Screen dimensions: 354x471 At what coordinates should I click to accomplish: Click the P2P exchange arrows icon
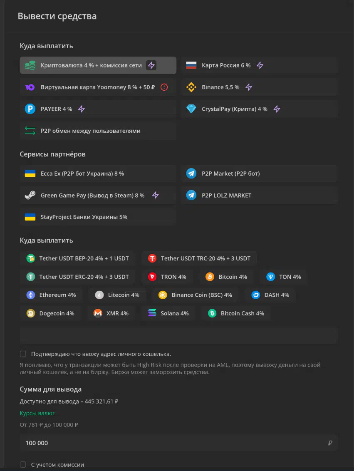point(30,131)
